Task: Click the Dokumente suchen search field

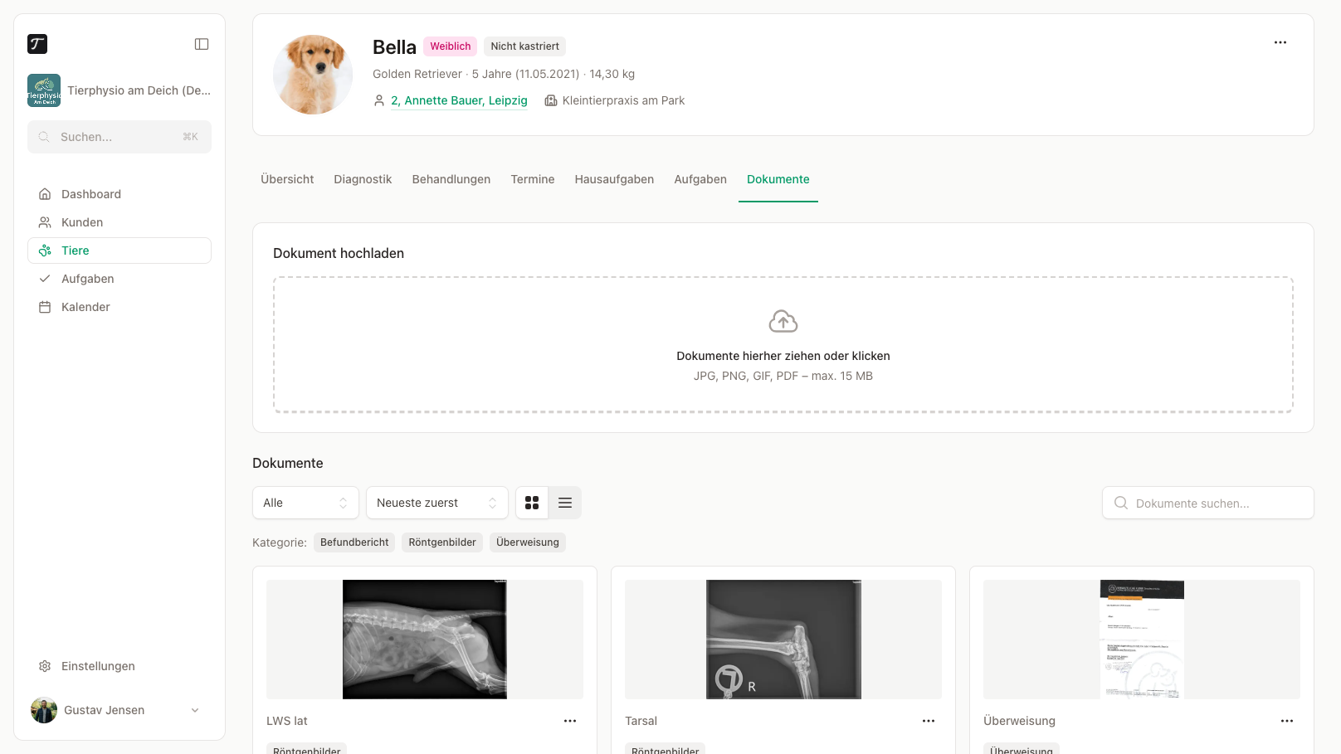Action: tap(1208, 503)
